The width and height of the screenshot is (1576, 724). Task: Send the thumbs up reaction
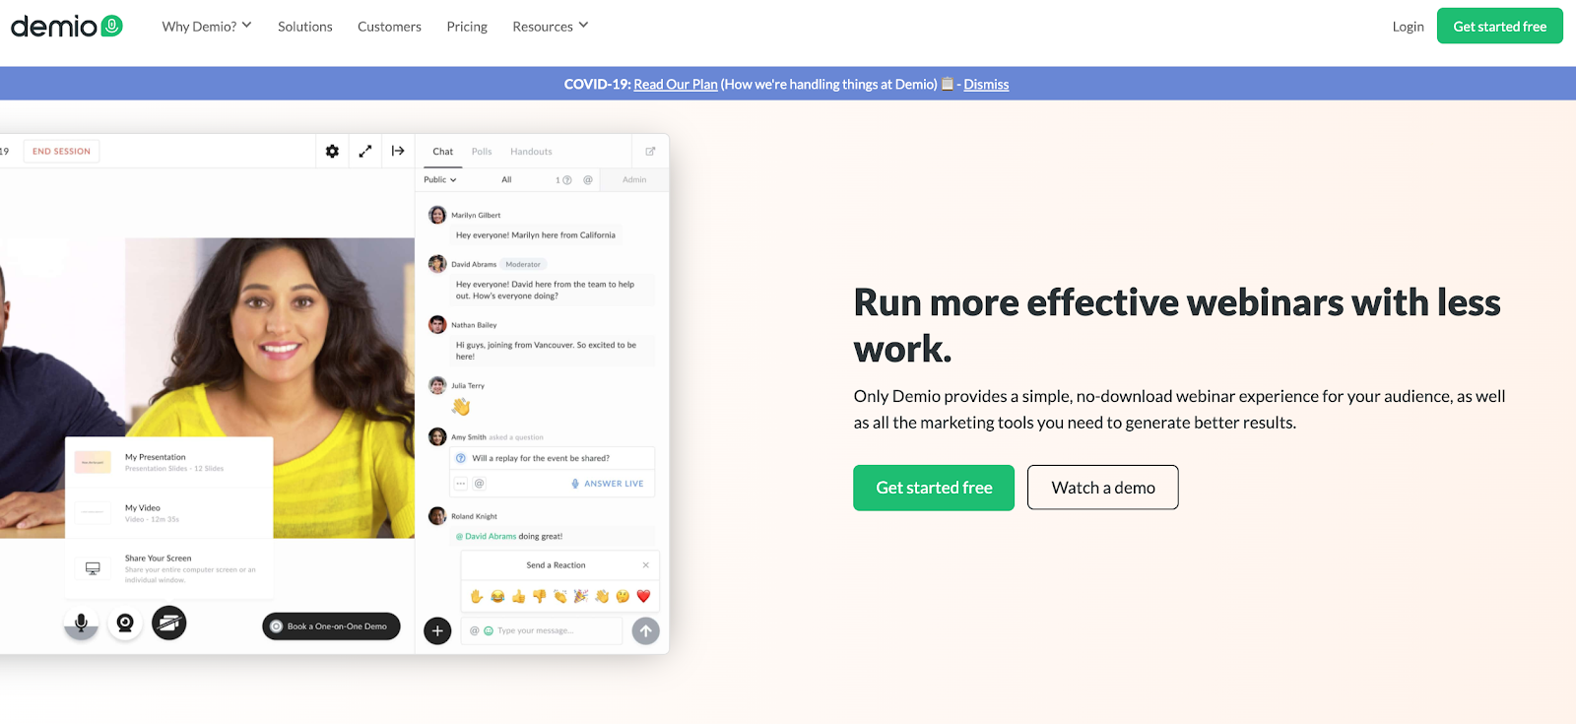click(518, 596)
